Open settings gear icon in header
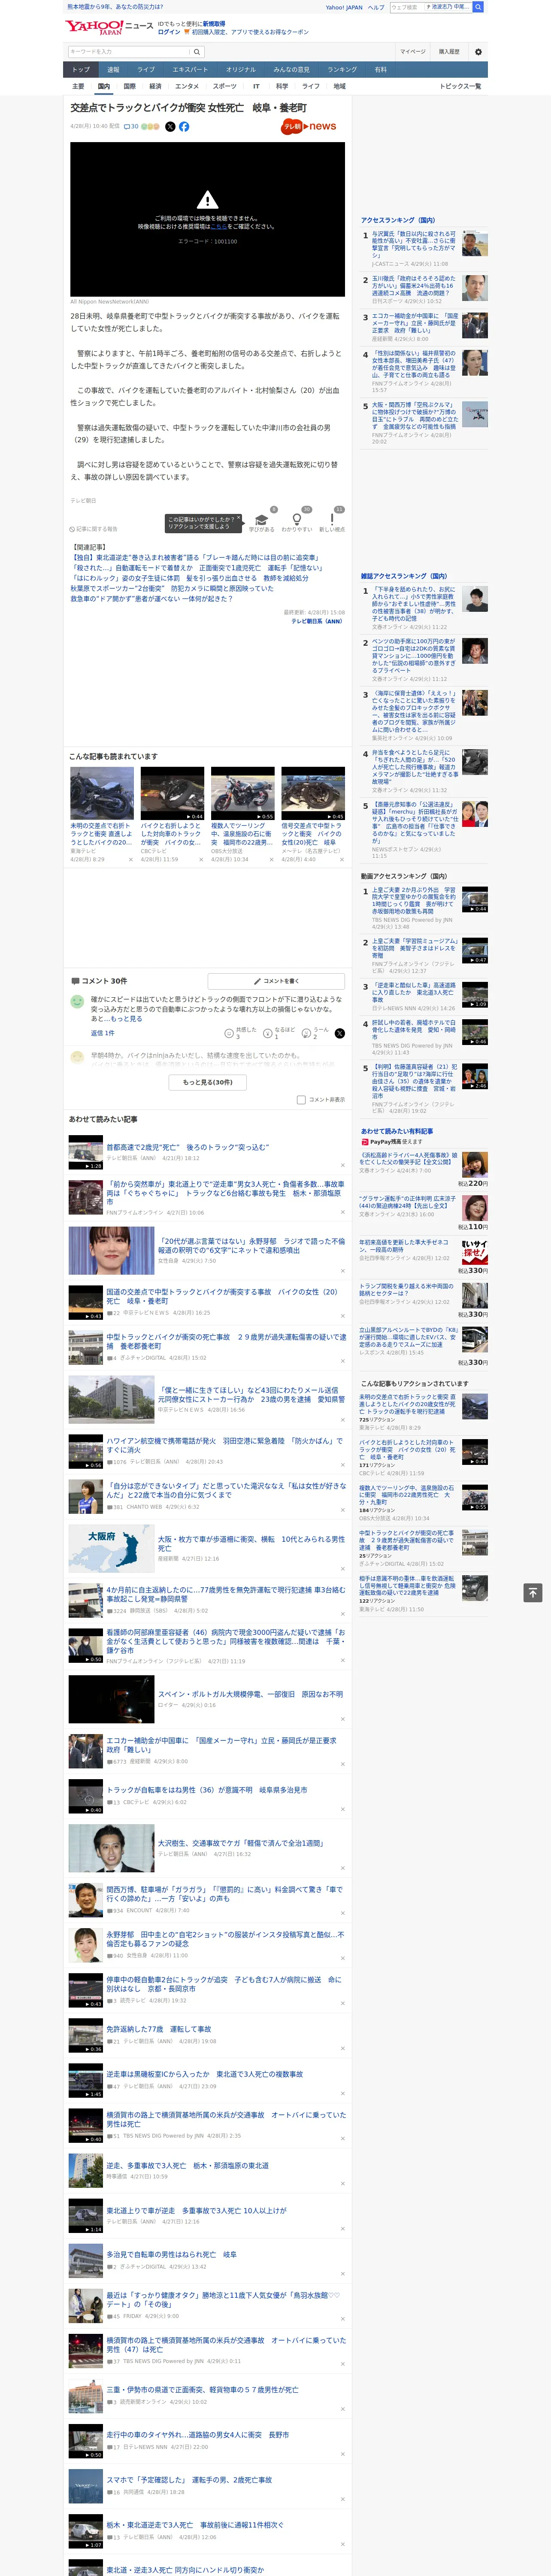Viewport: 551px width, 2576px height. click(x=478, y=52)
